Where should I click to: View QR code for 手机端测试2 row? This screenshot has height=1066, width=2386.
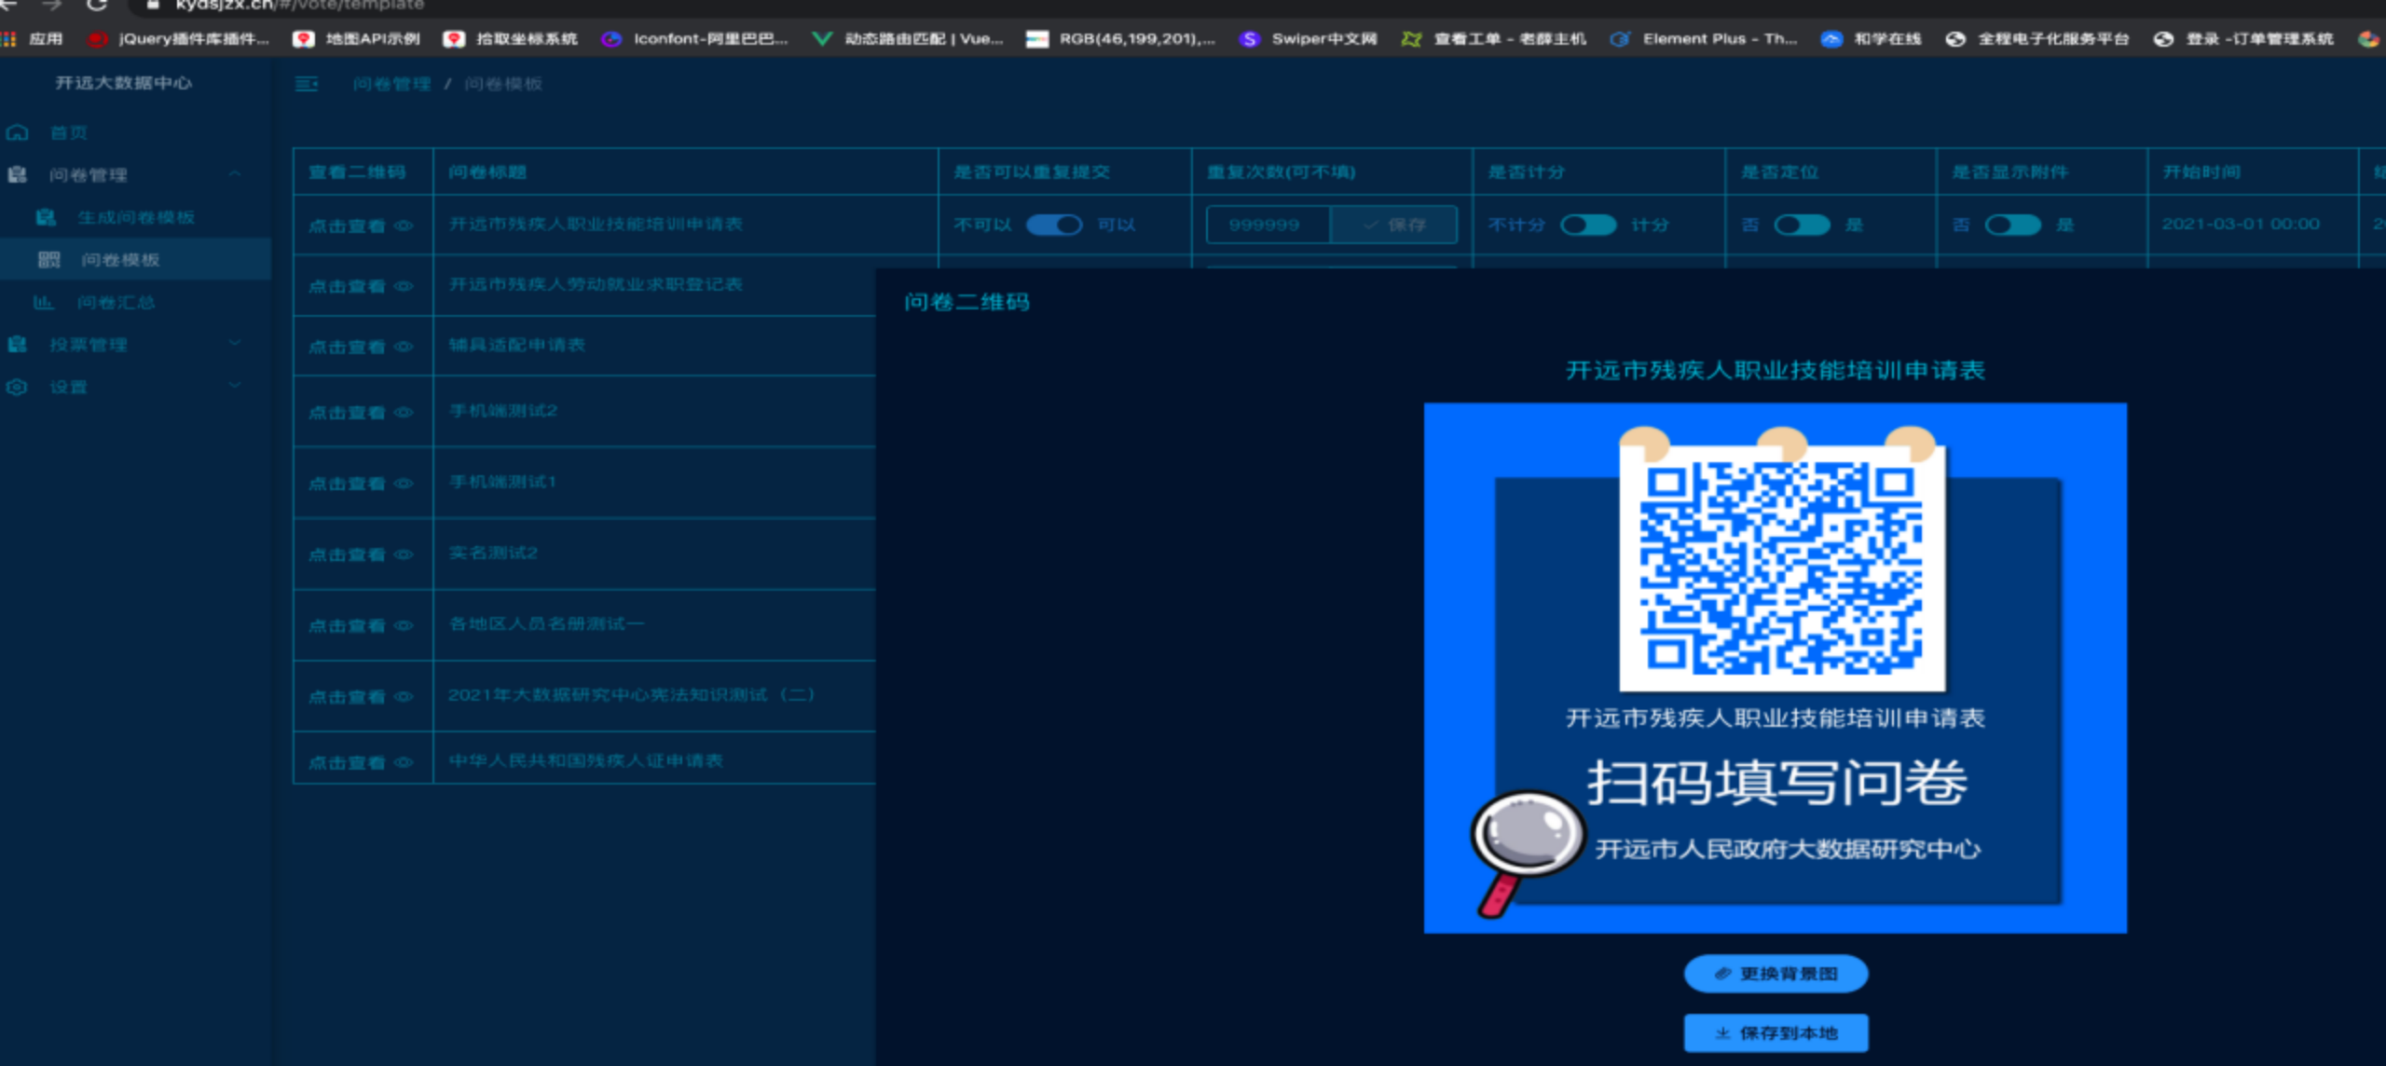[x=361, y=412]
